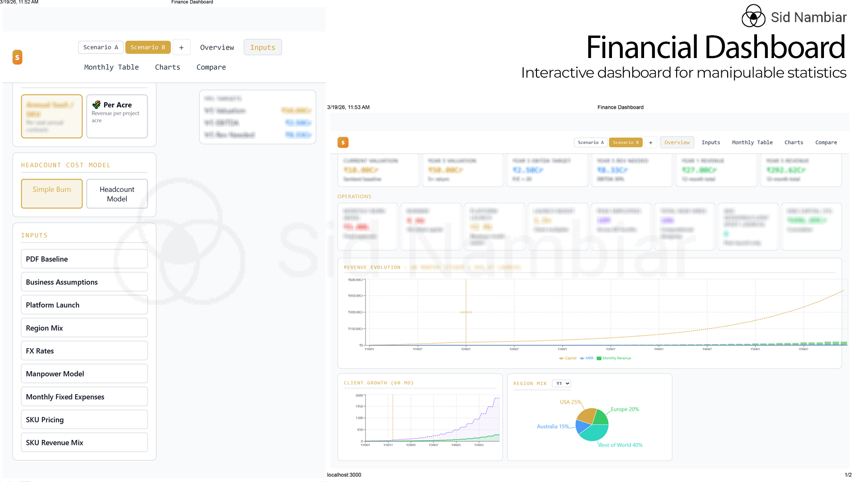Open Charts tab in right dashboard
Viewport: 857px width, 482px height.
tap(794, 142)
